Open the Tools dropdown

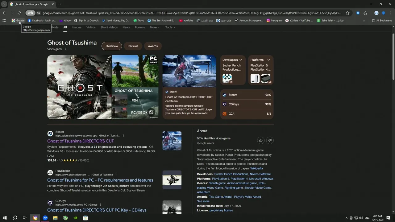(170, 27)
